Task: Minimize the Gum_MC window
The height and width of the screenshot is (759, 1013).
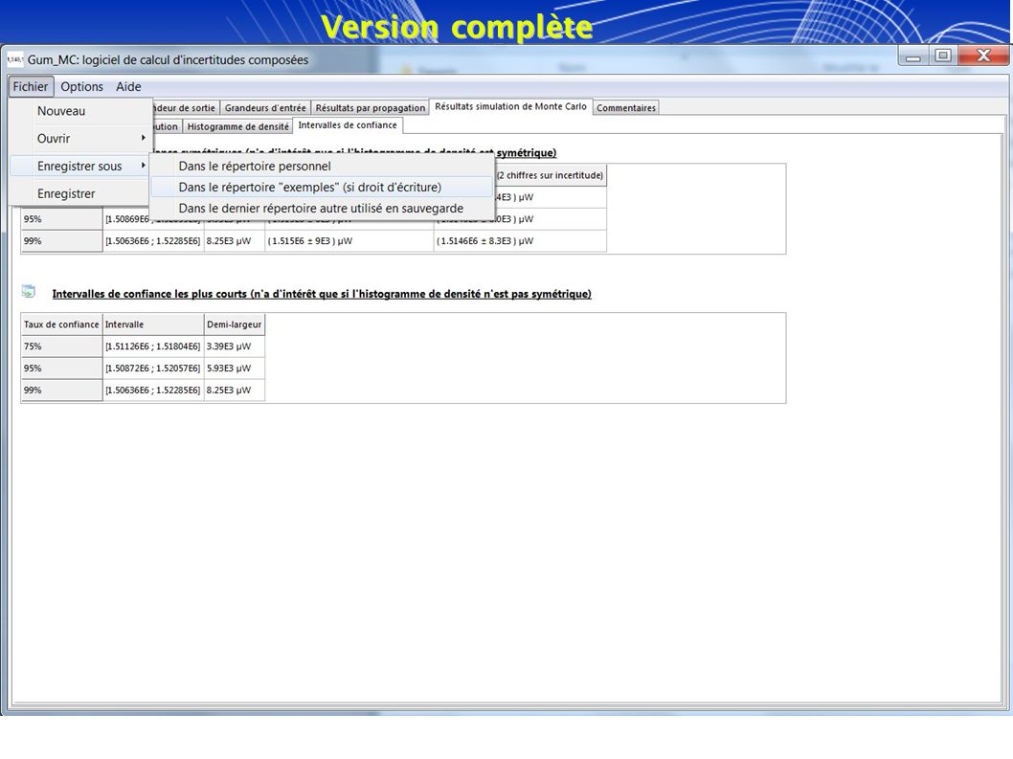Action: point(912,56)
